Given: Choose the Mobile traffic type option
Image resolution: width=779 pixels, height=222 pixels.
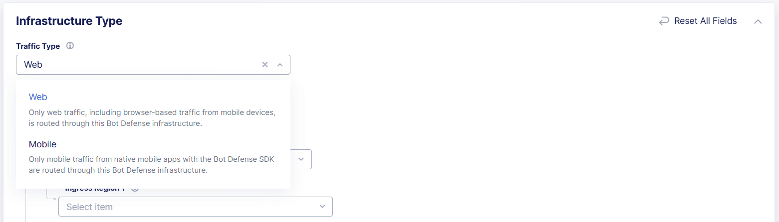Looking at the screenshot, I should click(x=42, y=144).
